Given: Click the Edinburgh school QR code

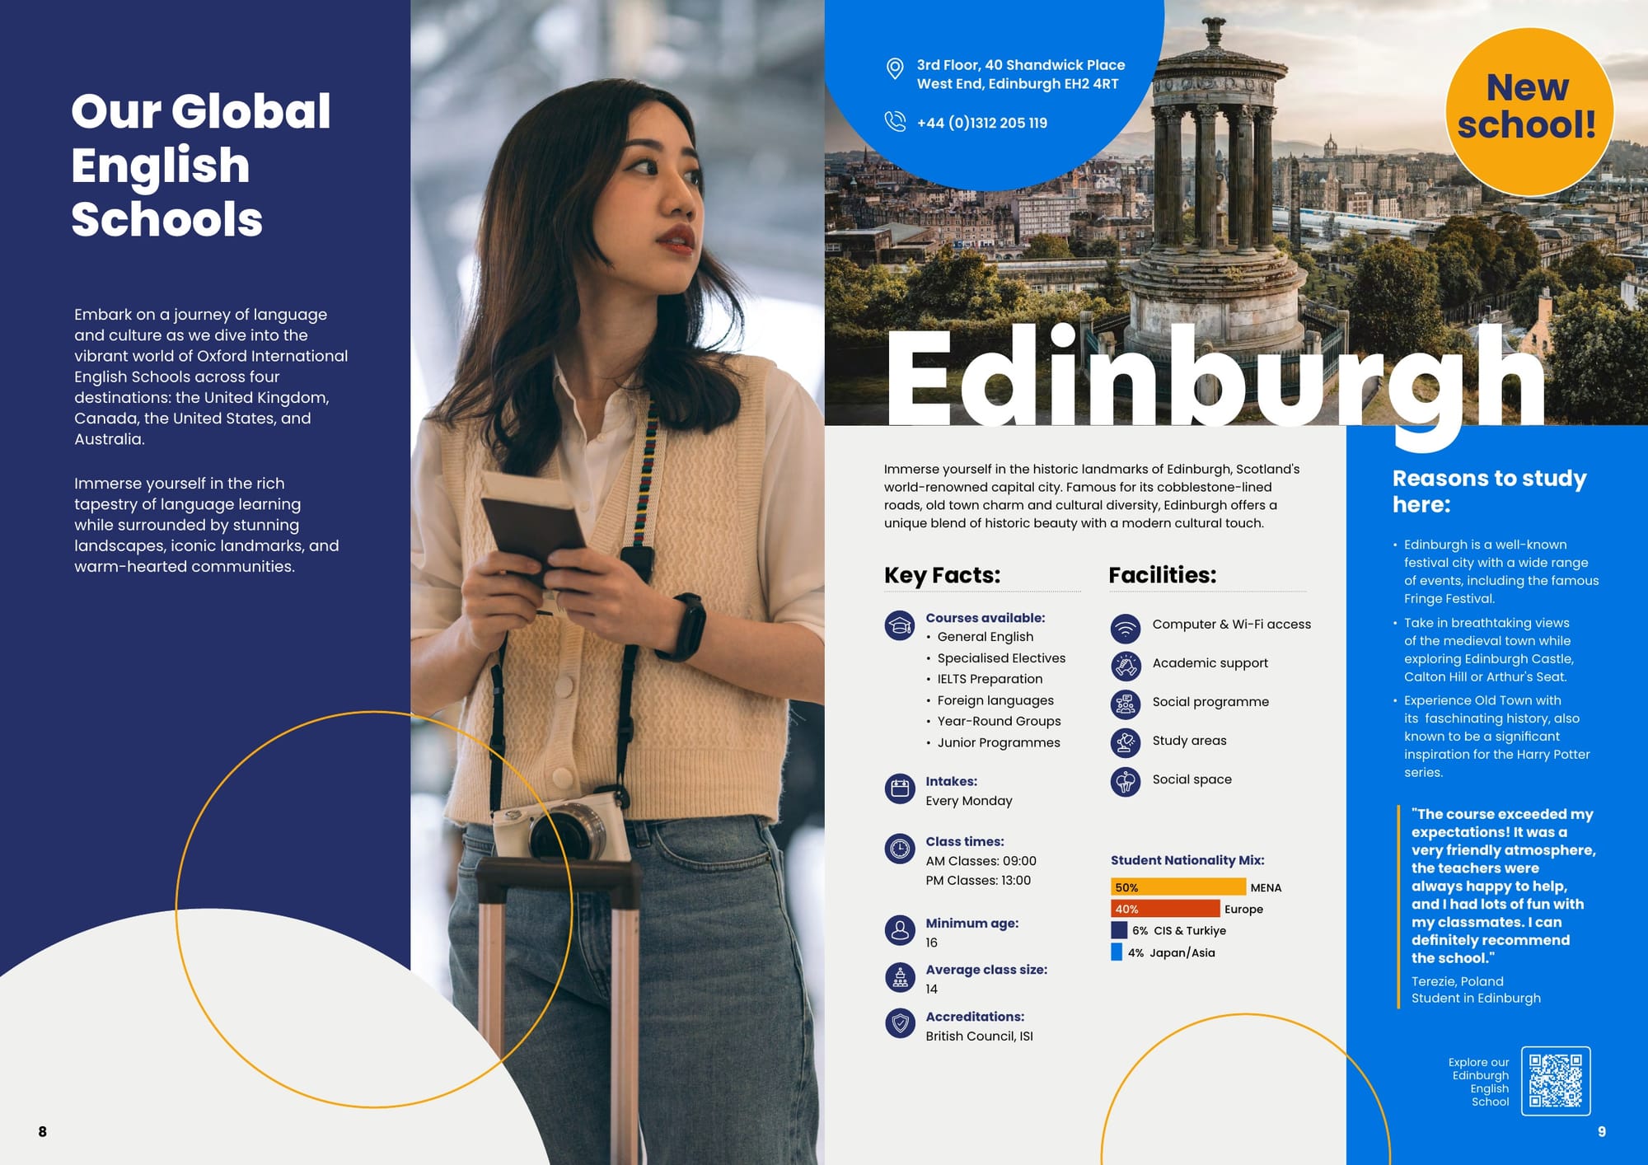Looking at the screenshot, I should [x=1555, y=1081].
